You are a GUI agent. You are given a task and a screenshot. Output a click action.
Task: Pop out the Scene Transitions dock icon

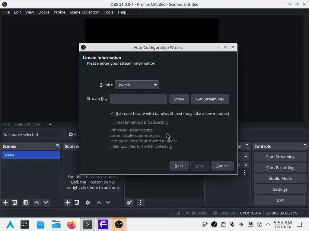pyautogui.click(x=247, y=146)
